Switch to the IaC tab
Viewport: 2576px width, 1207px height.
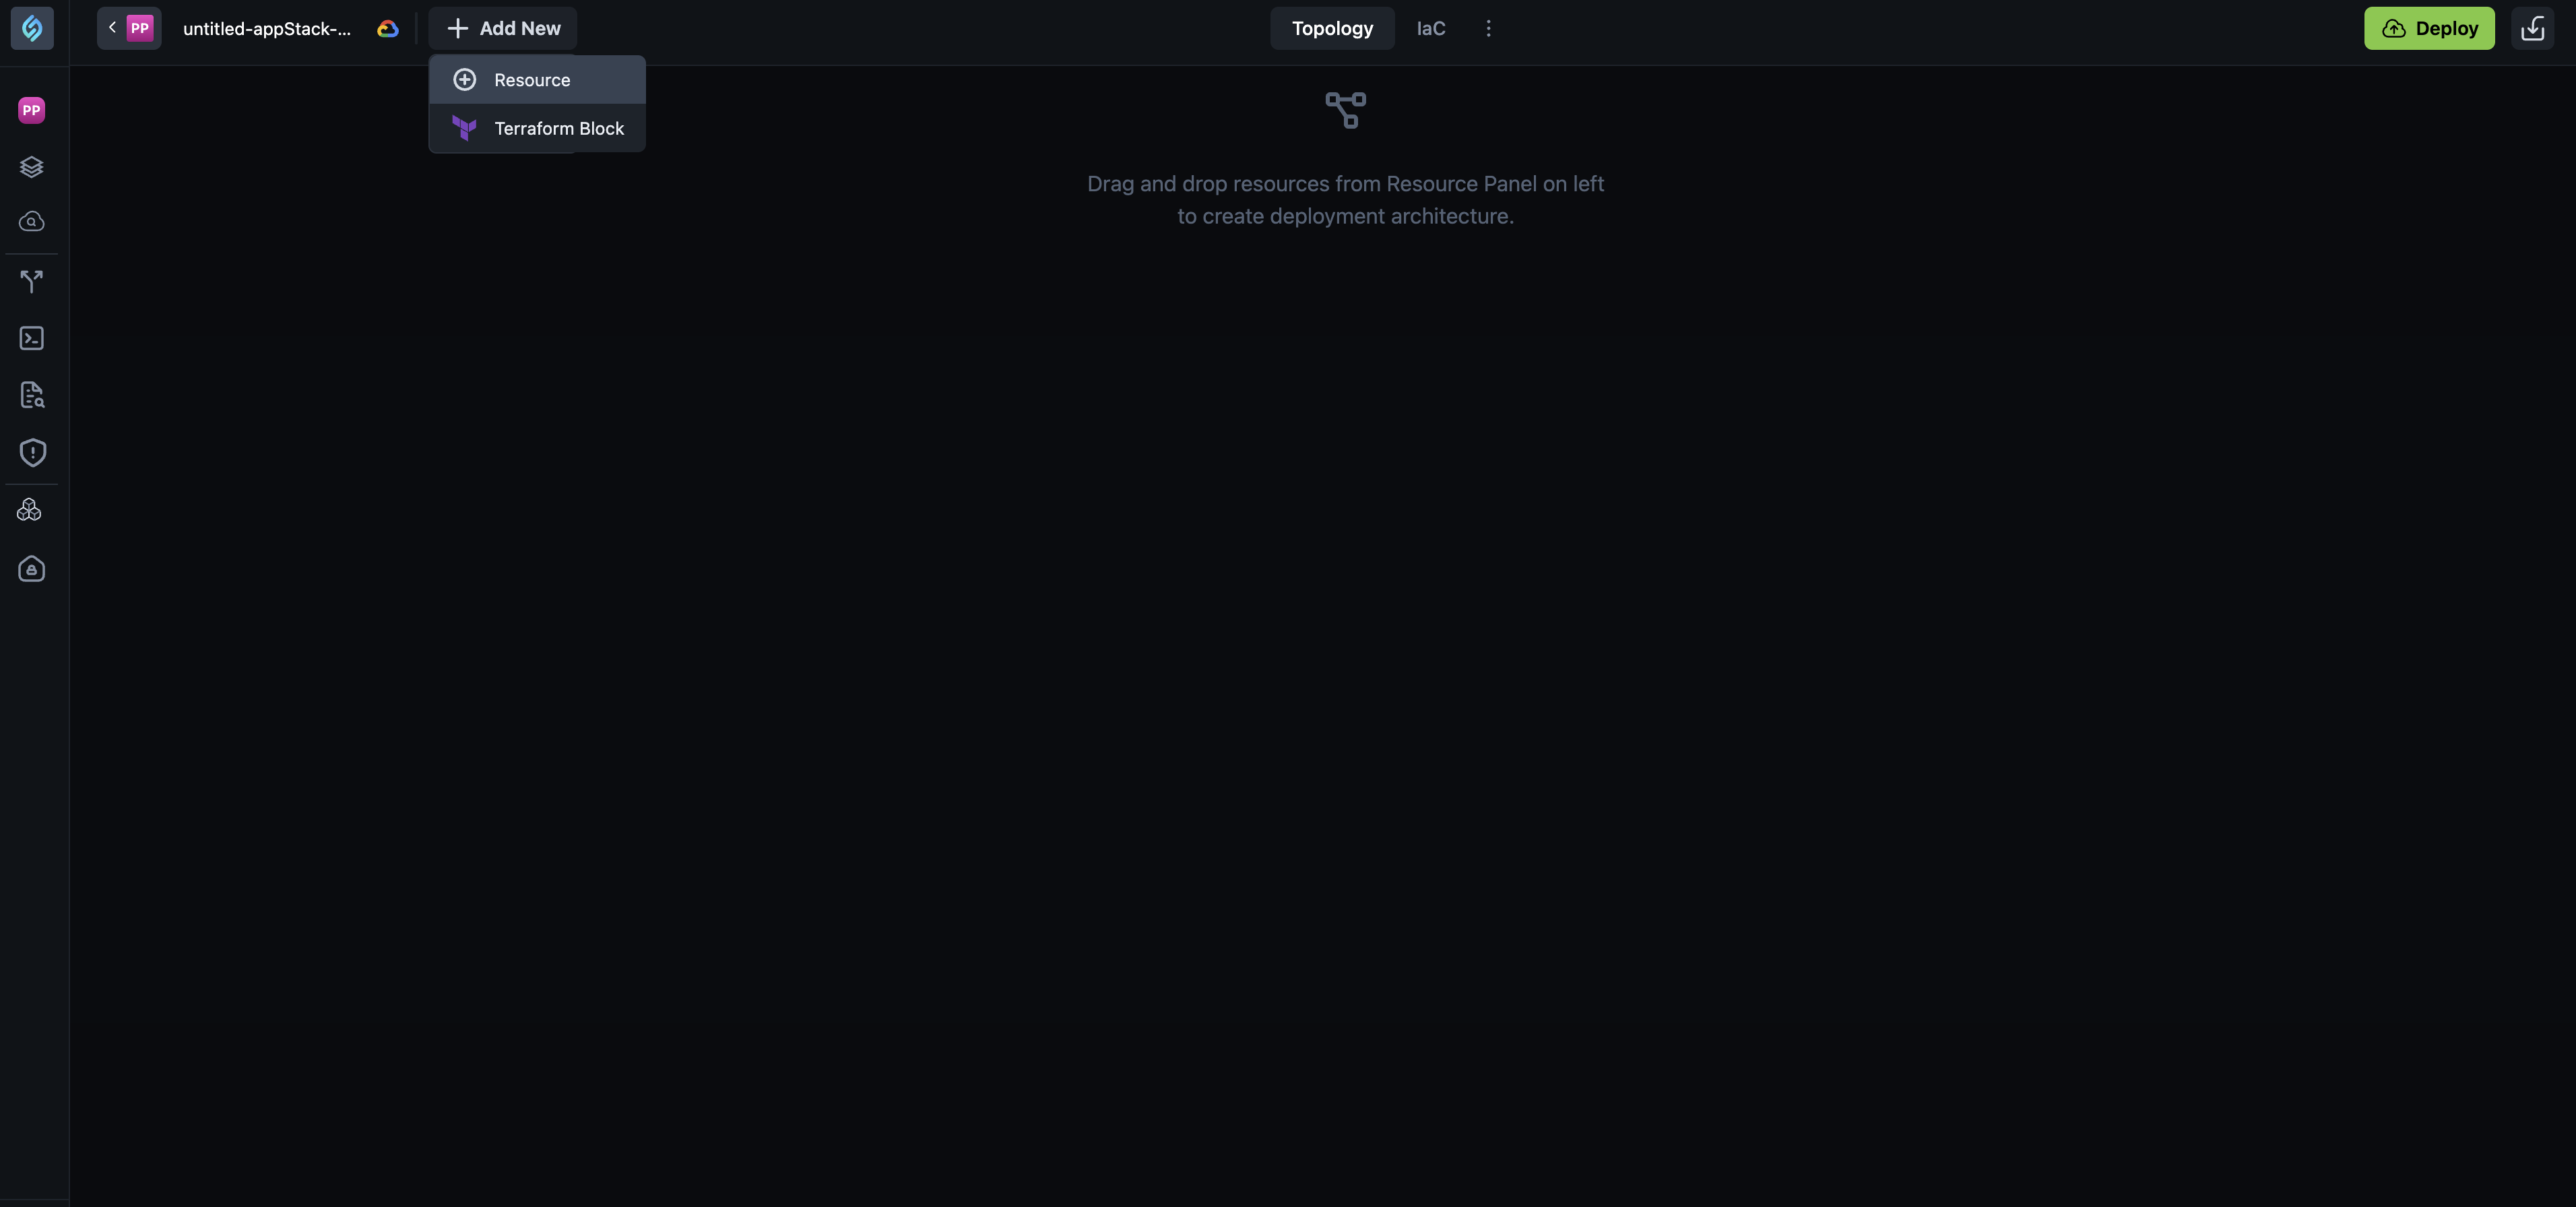1430,28
